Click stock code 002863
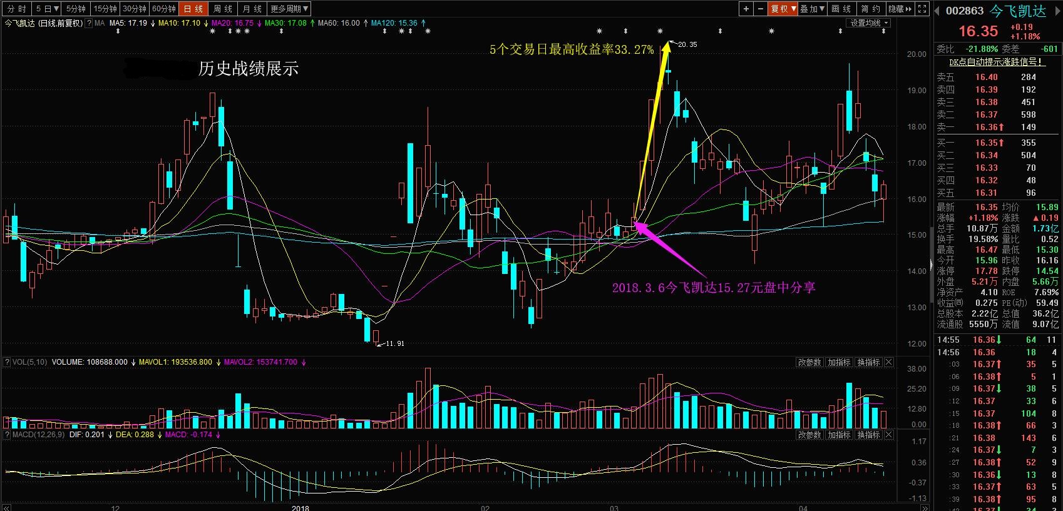 (x=965, y=11)
